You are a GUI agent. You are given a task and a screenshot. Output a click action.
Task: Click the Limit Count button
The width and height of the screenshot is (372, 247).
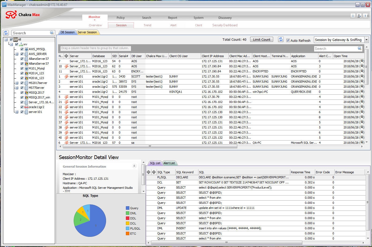coord(262,39)
